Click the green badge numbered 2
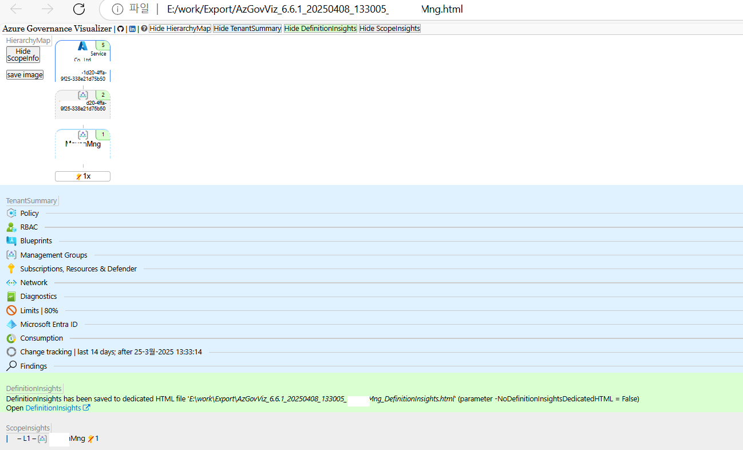Screen dimensions: 743x450 pyautogui.click(x=103, y=94)
